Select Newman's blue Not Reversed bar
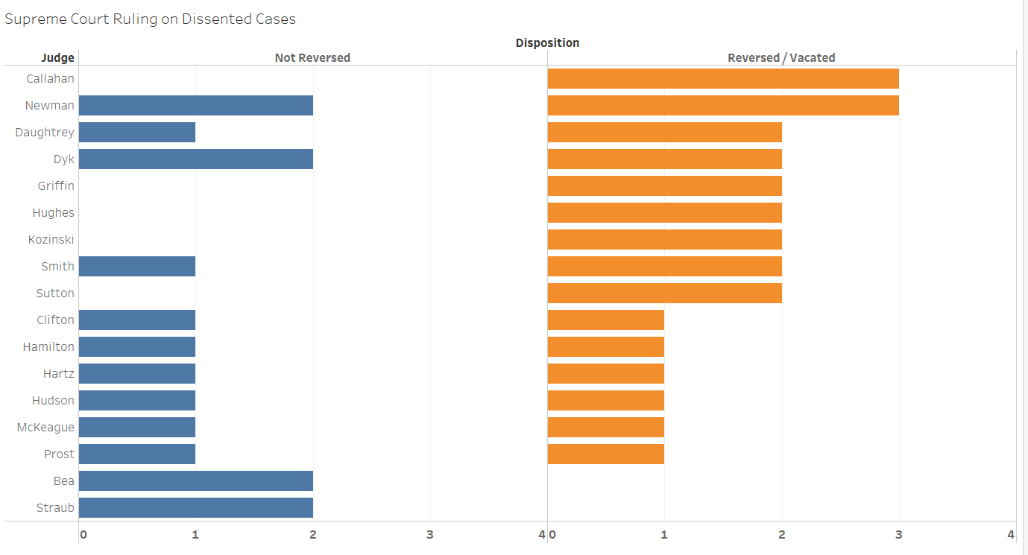This screenshot has height=555, width=1028. pyautogui.click(x=195, y=105)
